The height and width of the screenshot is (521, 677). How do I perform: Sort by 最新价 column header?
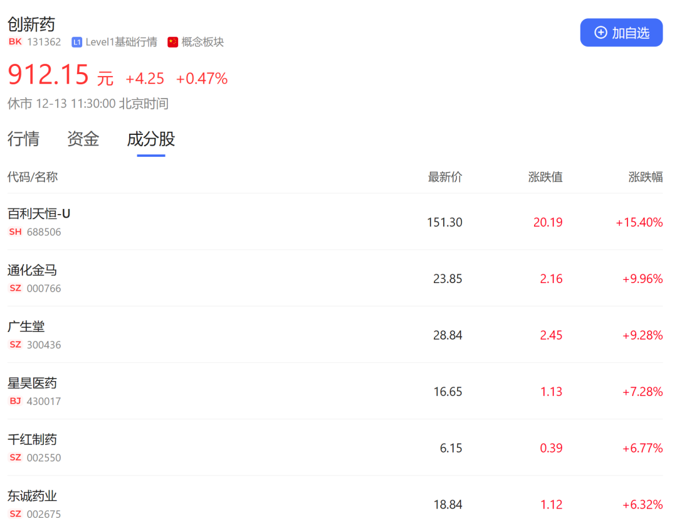[444, 177]
